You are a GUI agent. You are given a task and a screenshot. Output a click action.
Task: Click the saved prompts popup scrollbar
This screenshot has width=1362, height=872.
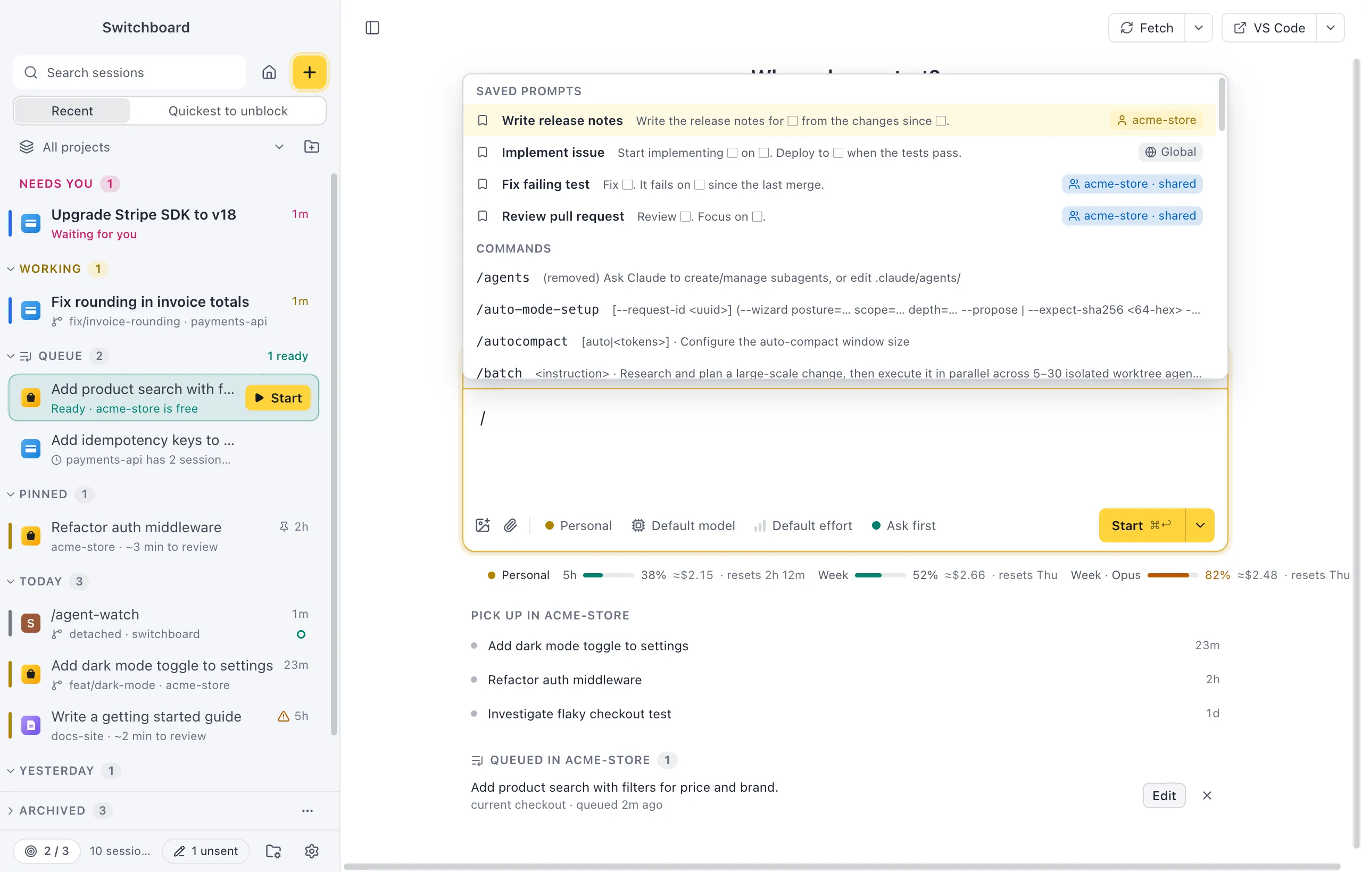[1222, 105]
